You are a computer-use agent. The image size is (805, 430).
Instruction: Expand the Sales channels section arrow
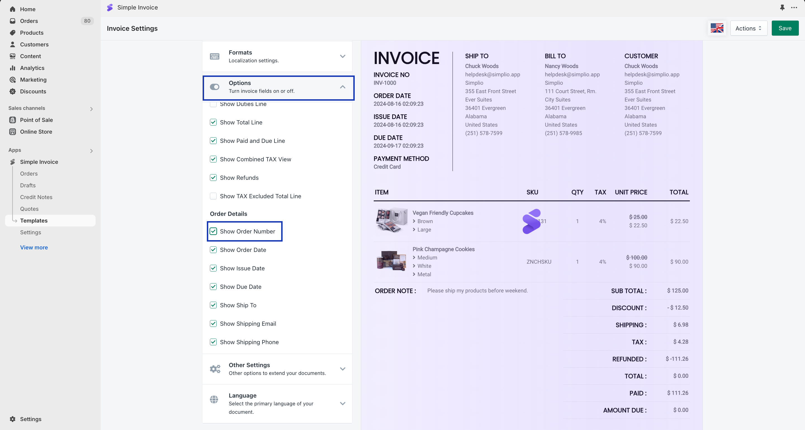tap(91, 109)
